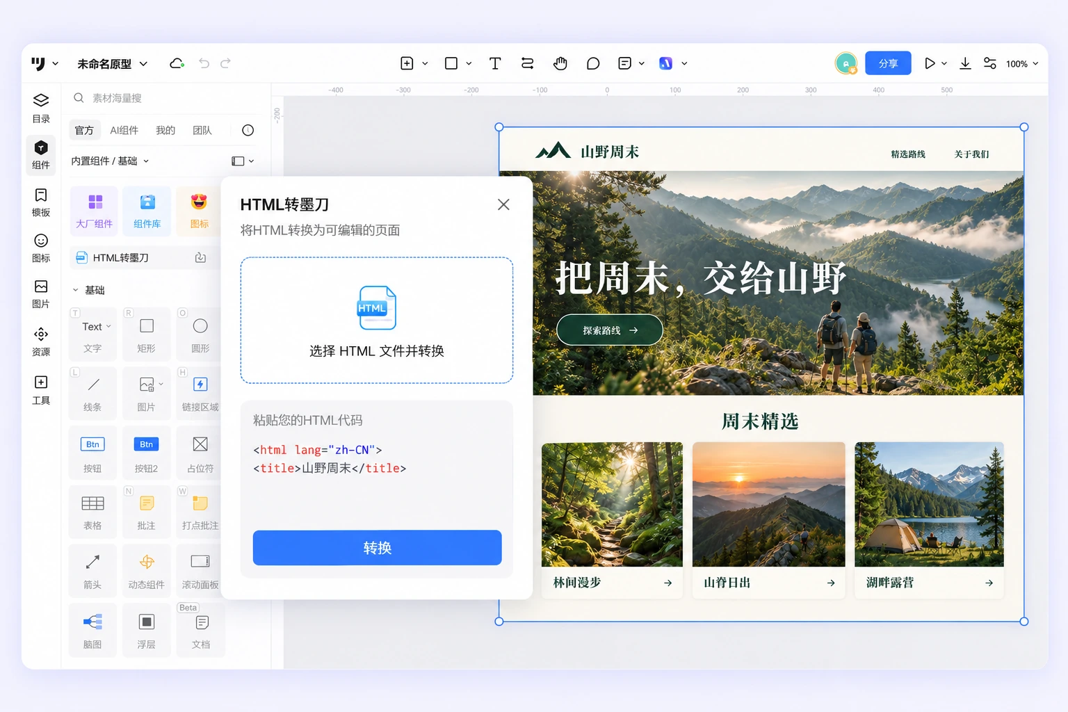Open the zoom 100% dropdown
The width and height of the screenshot is (1068, 712).
pos(1022,64)
